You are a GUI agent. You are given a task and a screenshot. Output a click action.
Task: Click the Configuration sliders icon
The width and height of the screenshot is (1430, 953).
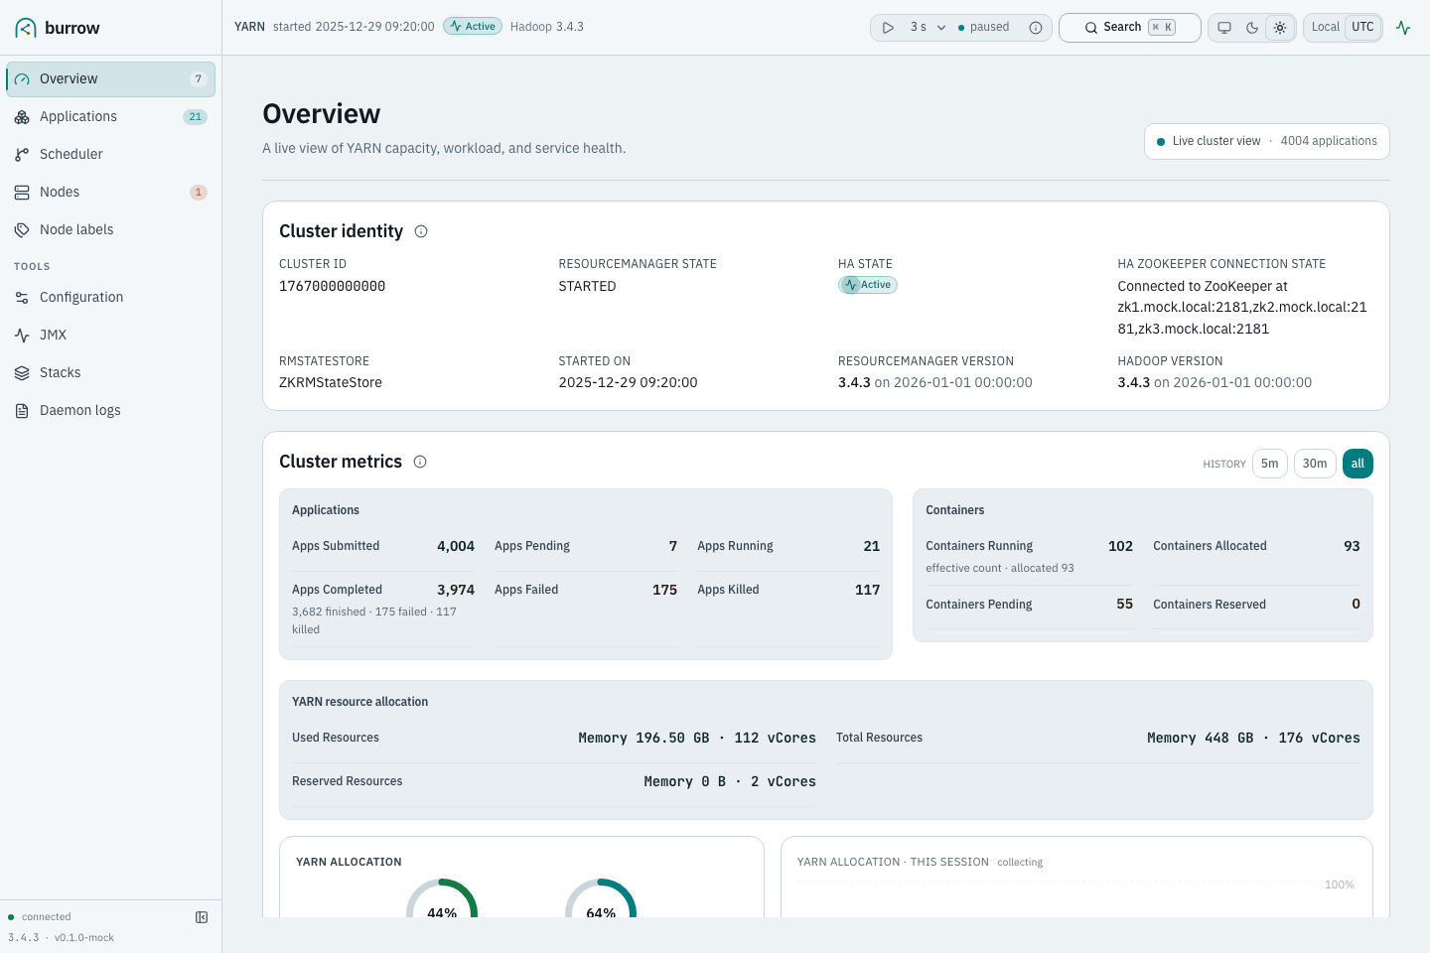point(22,298)
